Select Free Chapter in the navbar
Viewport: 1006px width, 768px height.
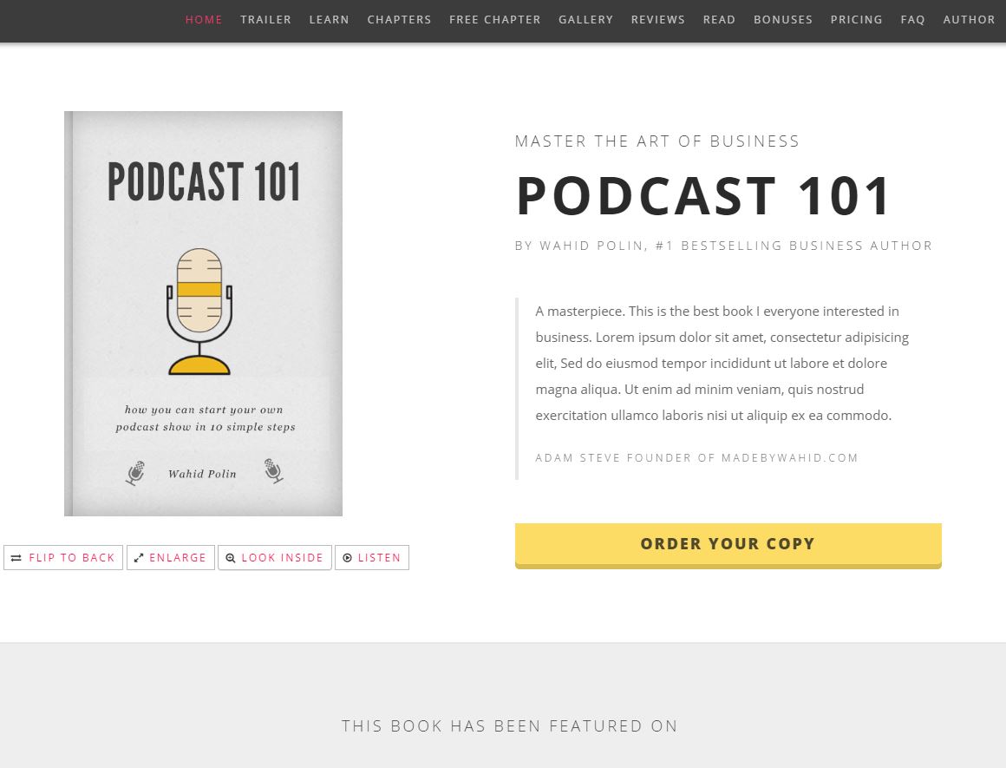coord(494,19)
